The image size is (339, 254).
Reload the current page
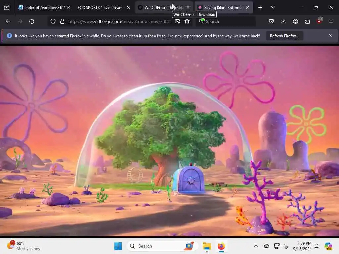click(32, 21)
